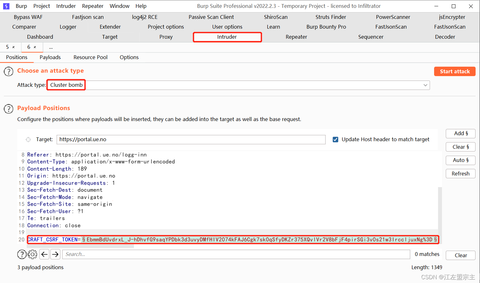Click Add § payload marker button
This screenshot has width=480, height=283.
point(461,134)
